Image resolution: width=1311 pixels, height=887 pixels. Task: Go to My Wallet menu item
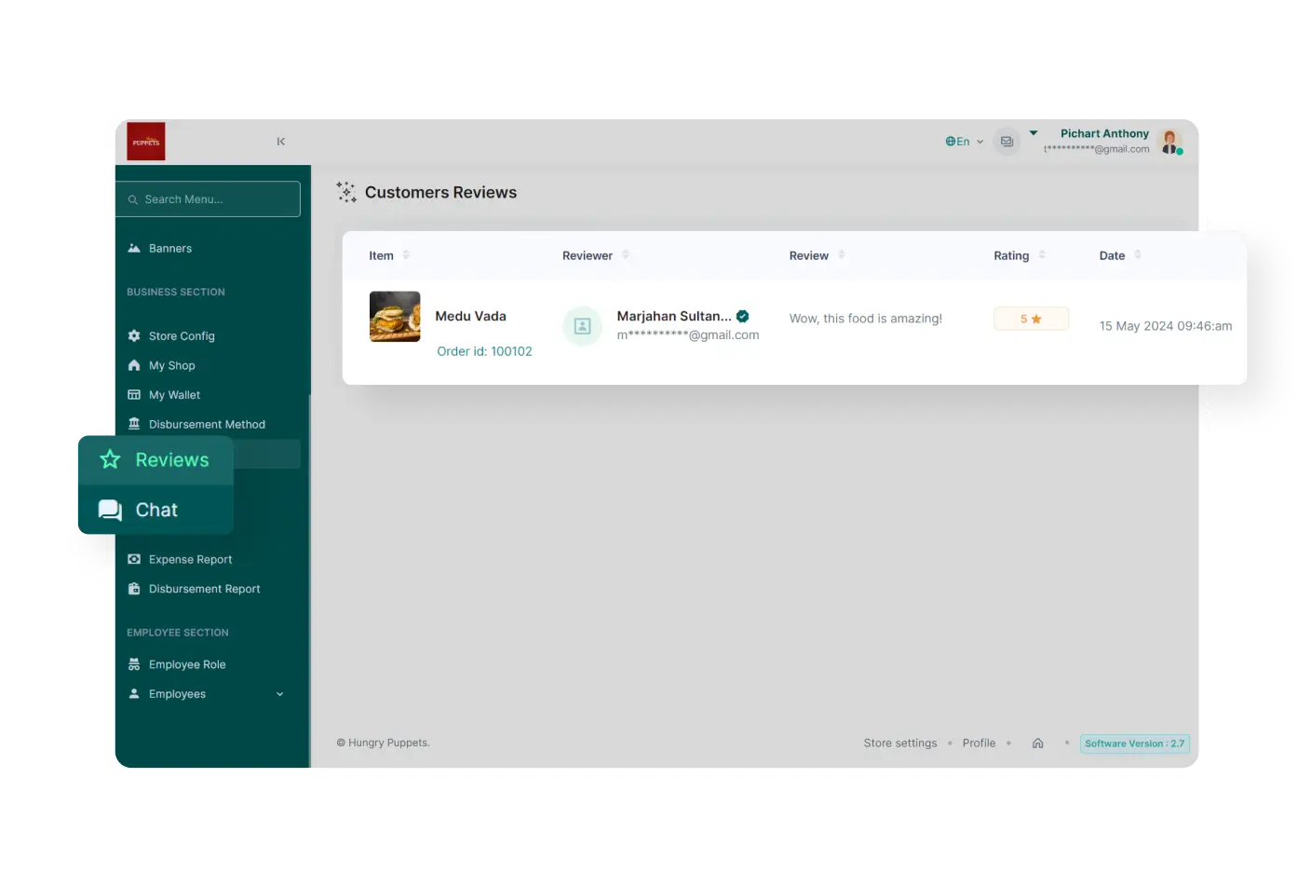point(174,395)
